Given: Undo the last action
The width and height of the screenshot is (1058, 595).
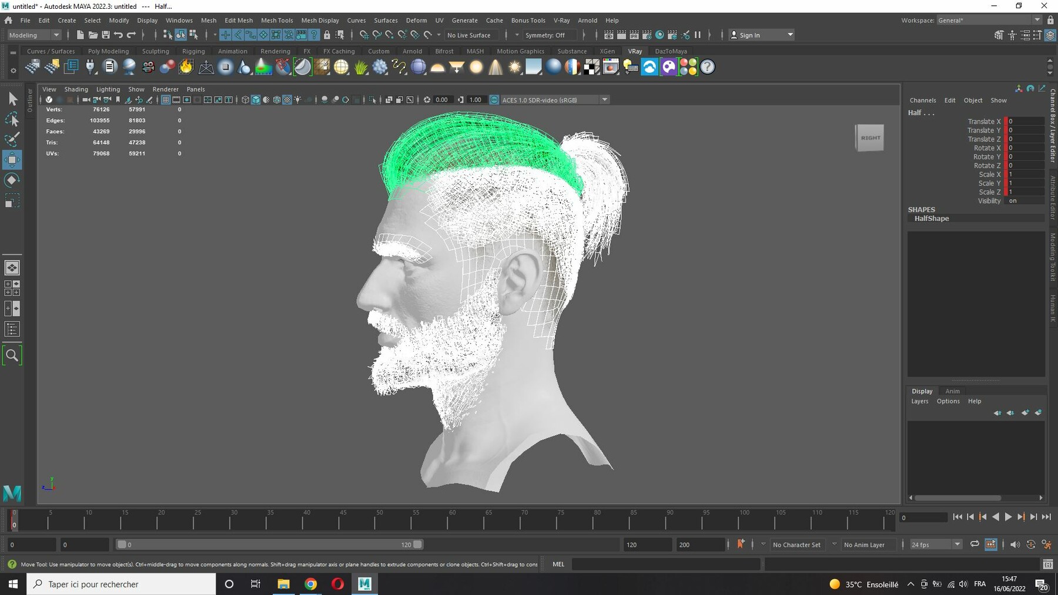Looking at the screenshot, I should [x=119, y=35].
